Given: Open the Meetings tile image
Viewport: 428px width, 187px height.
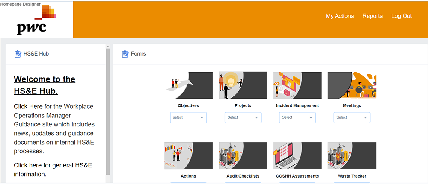Looking at the screenshot, I should (352, 85).
